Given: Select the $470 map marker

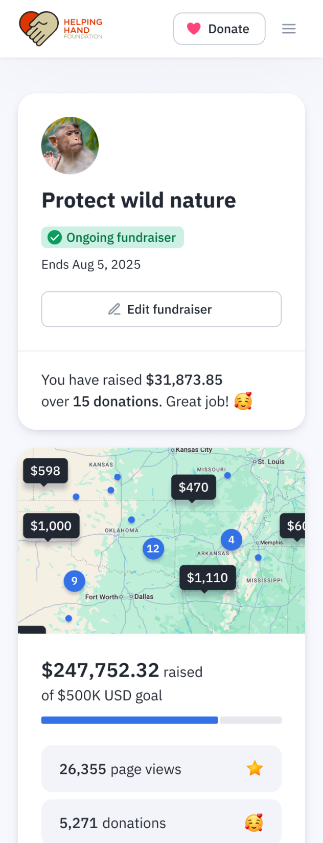Looking at the screenshot, I should 193,487.
